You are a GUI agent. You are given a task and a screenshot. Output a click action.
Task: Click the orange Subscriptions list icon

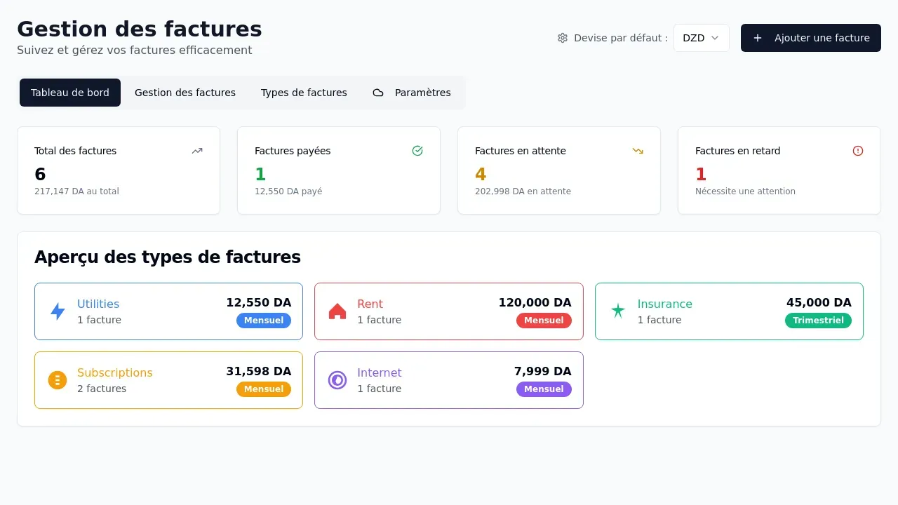click(57, 379)
